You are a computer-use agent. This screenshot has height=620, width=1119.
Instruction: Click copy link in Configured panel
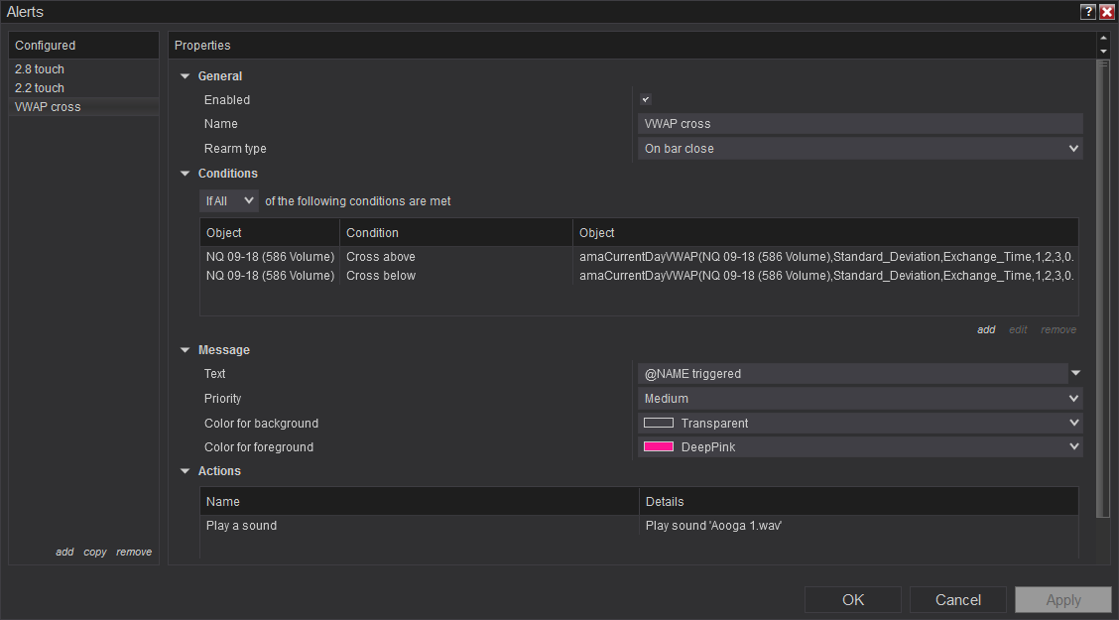point(95,553)
